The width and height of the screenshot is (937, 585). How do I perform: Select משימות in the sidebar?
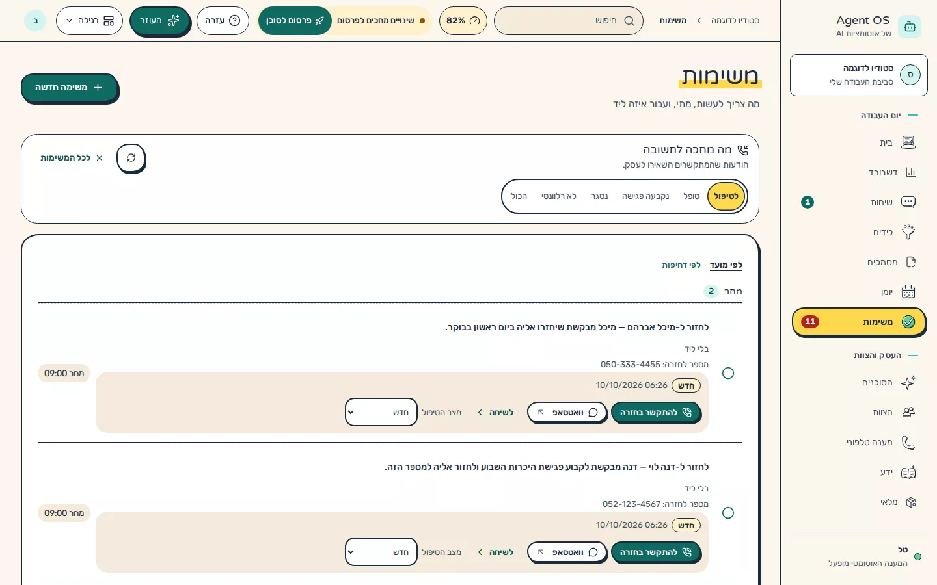pos(859,322)
